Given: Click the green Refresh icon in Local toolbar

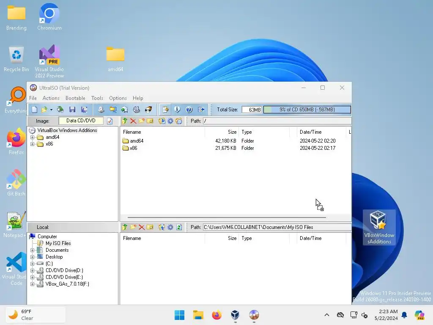Looking at the screenshot, I should click(179, 227).
